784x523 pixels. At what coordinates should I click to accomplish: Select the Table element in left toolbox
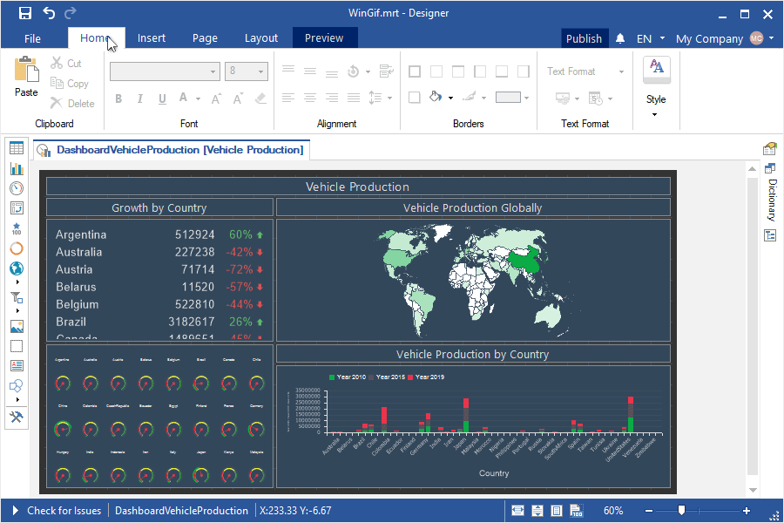17,148
